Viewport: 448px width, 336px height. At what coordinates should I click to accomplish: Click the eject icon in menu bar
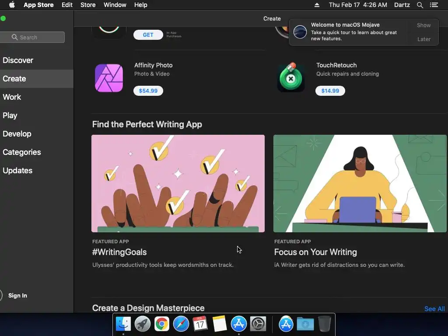click(317, 5)
